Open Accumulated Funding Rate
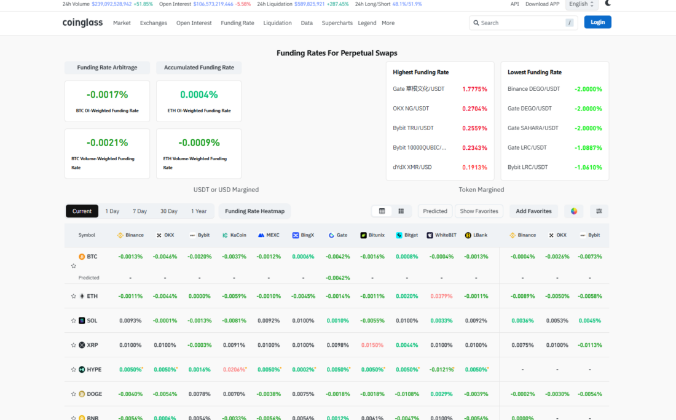676x420 pixels. [198, 68]
